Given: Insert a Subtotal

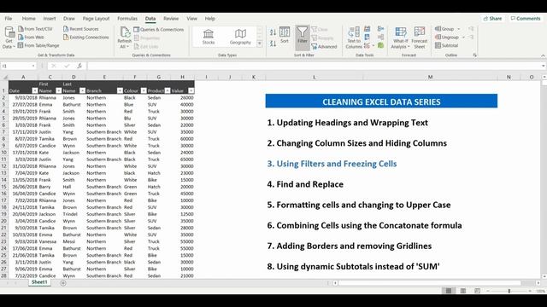Looking at the screenshot, I should 446,45.
